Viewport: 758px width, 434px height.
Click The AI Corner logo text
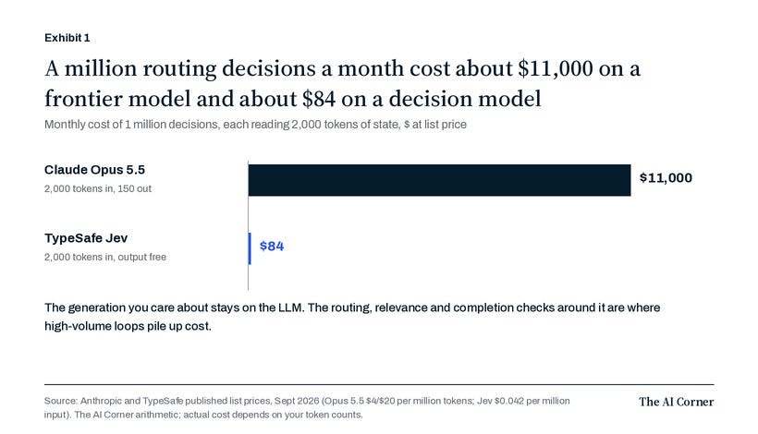tap(677, 402)
